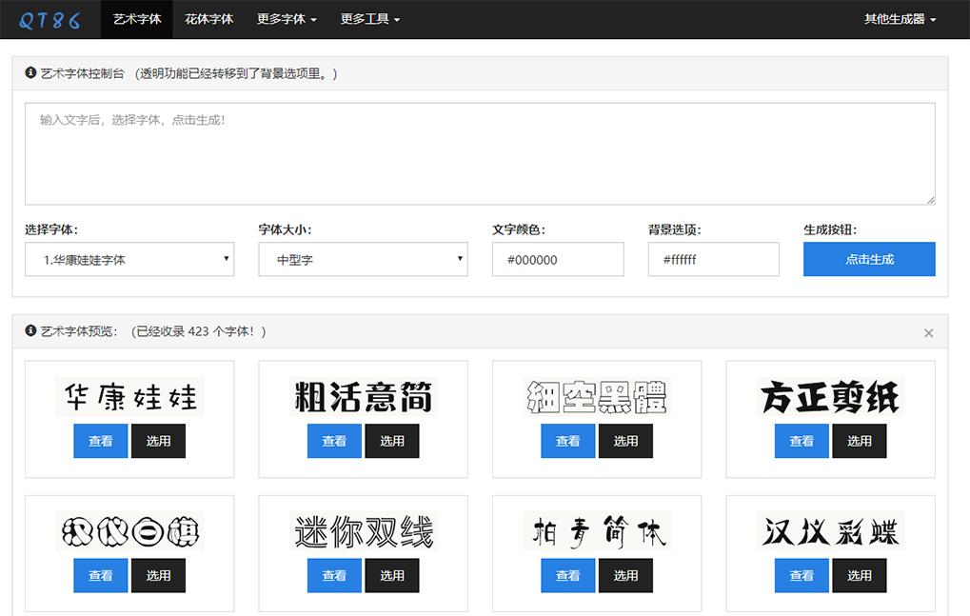Click the textarea resize handle corner
The height and width of the screenshot is (616, 970).
point(930,200)
